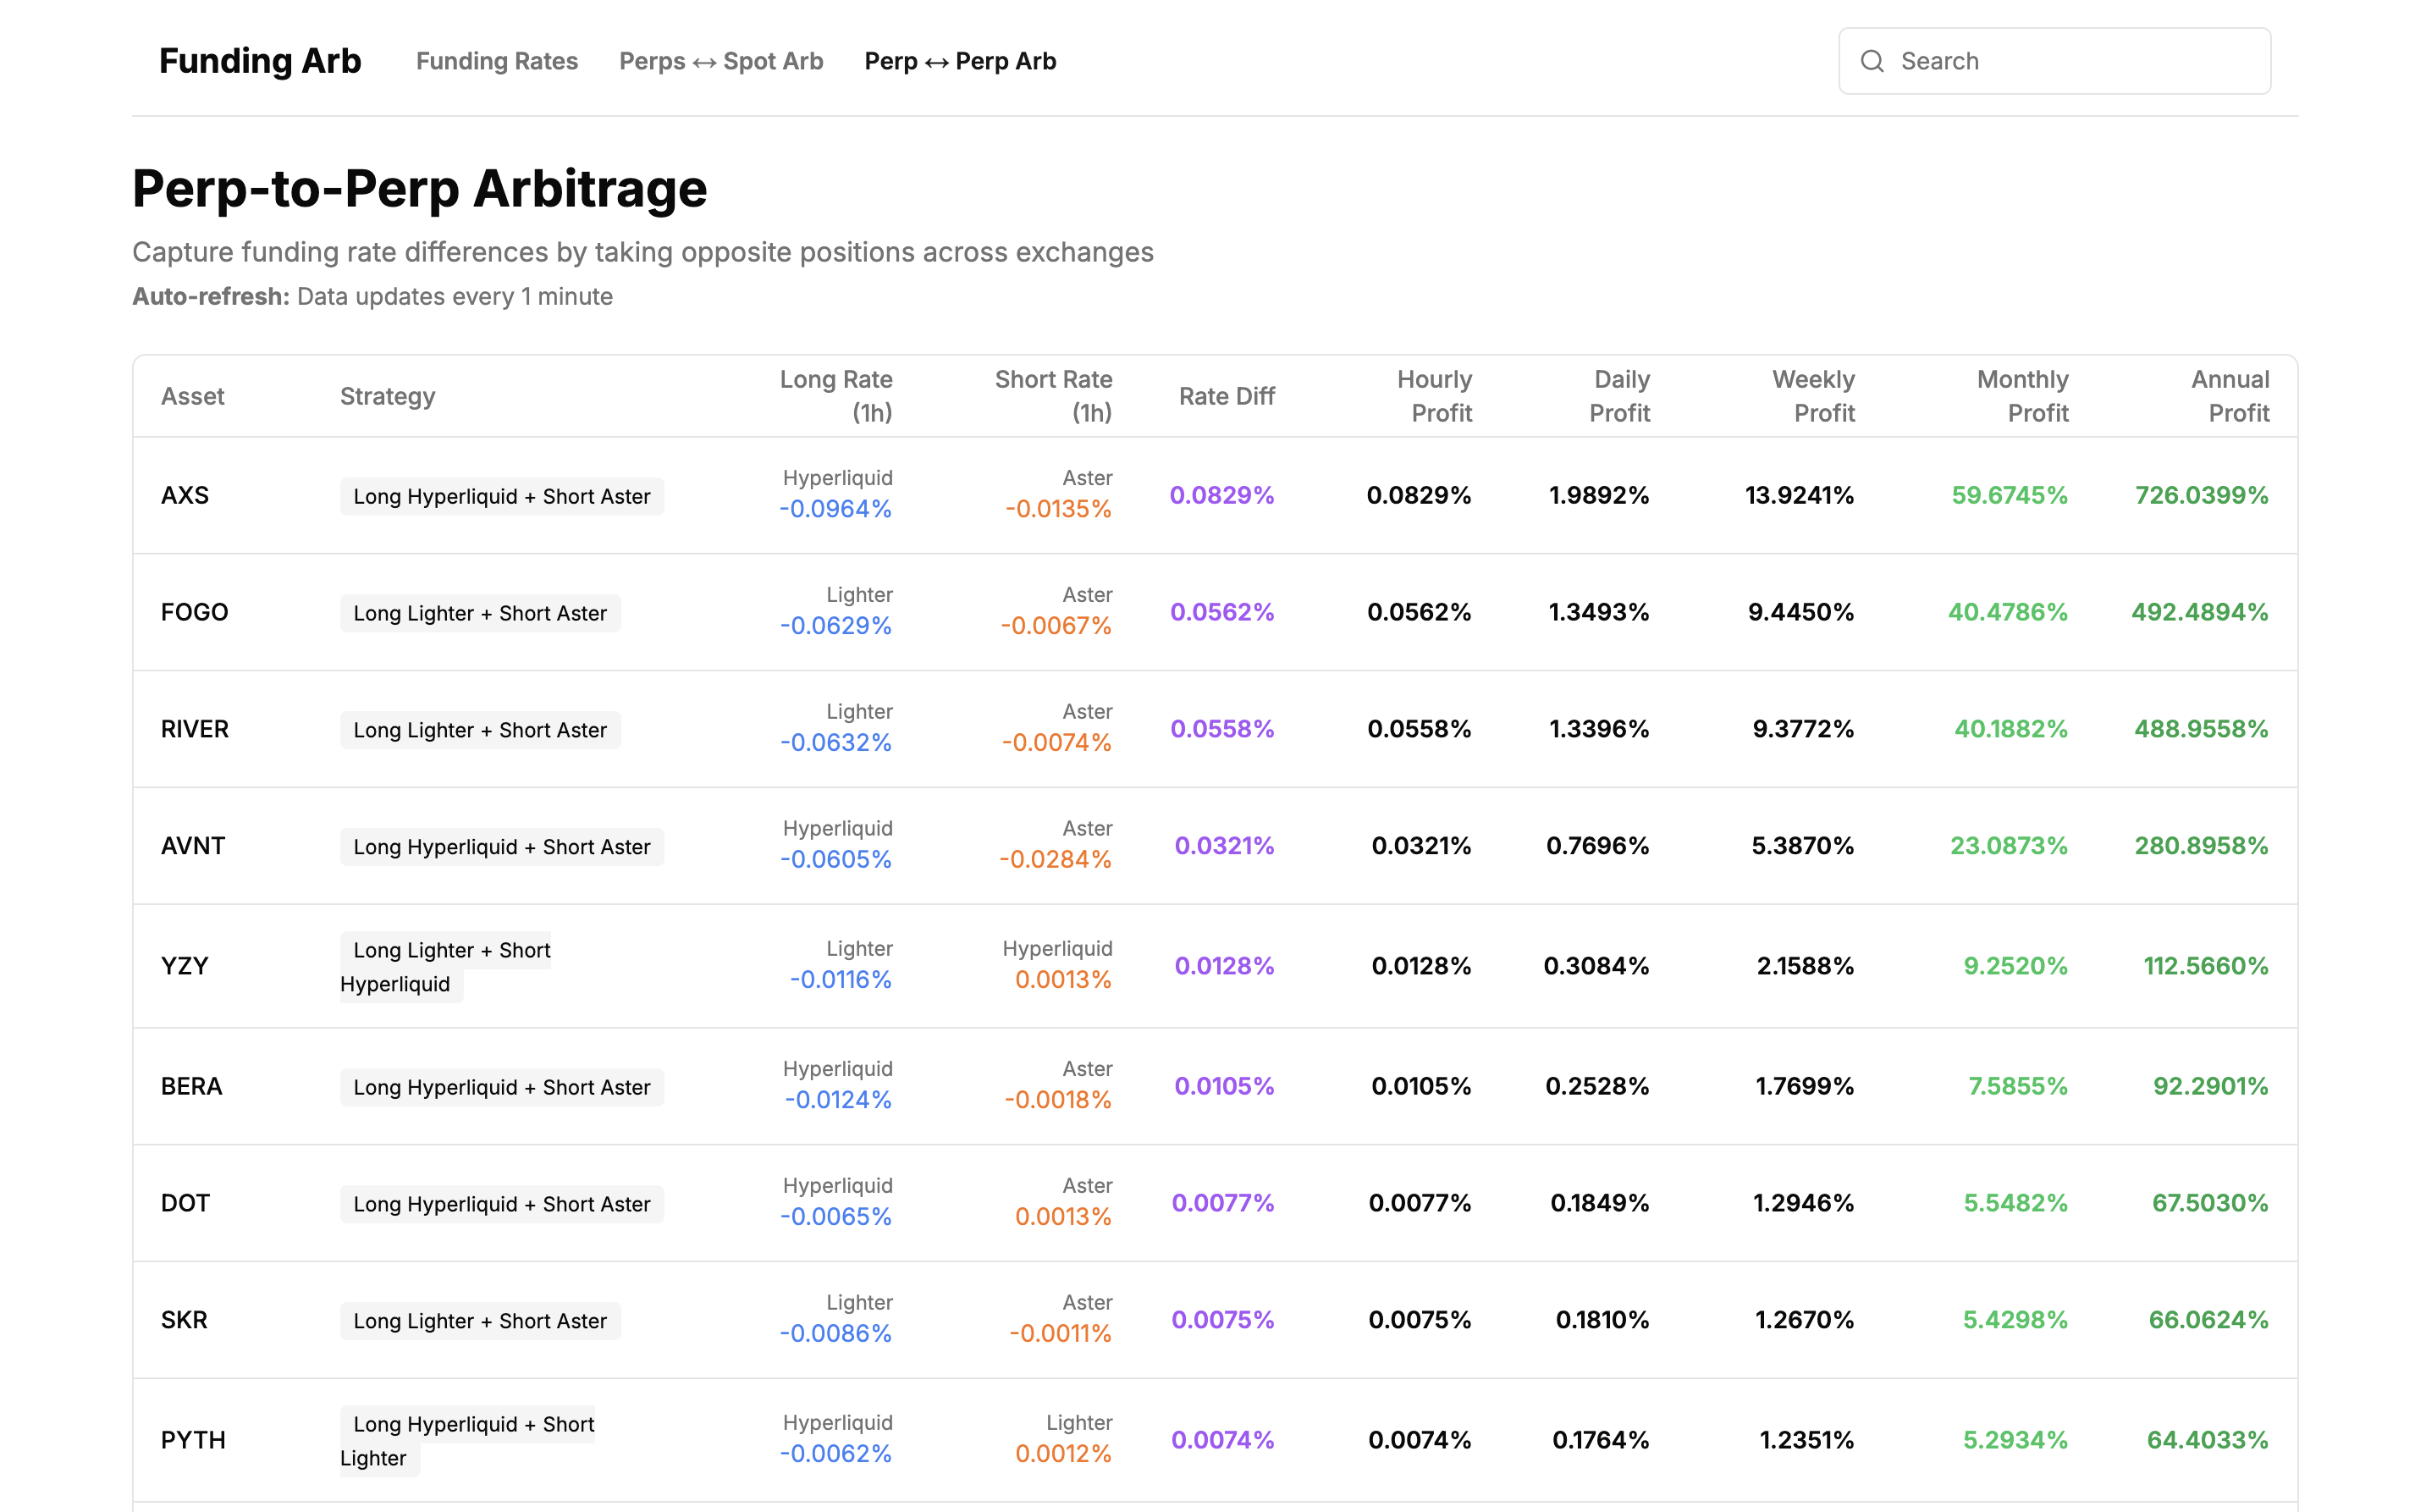
Task: Sort the table by Rate Diff column
Action: (1226, 396)
